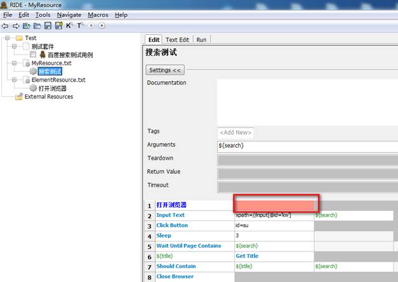Collapse the MyResource.txt tree node
Viewport: 398px width, 282px height.
pos(14,63)
